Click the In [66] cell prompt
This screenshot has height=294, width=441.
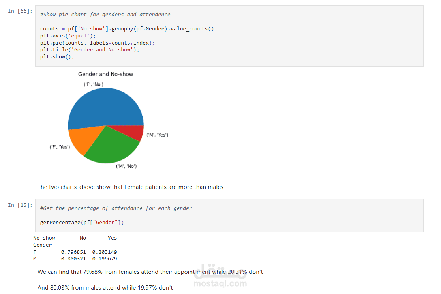[20, 11]
